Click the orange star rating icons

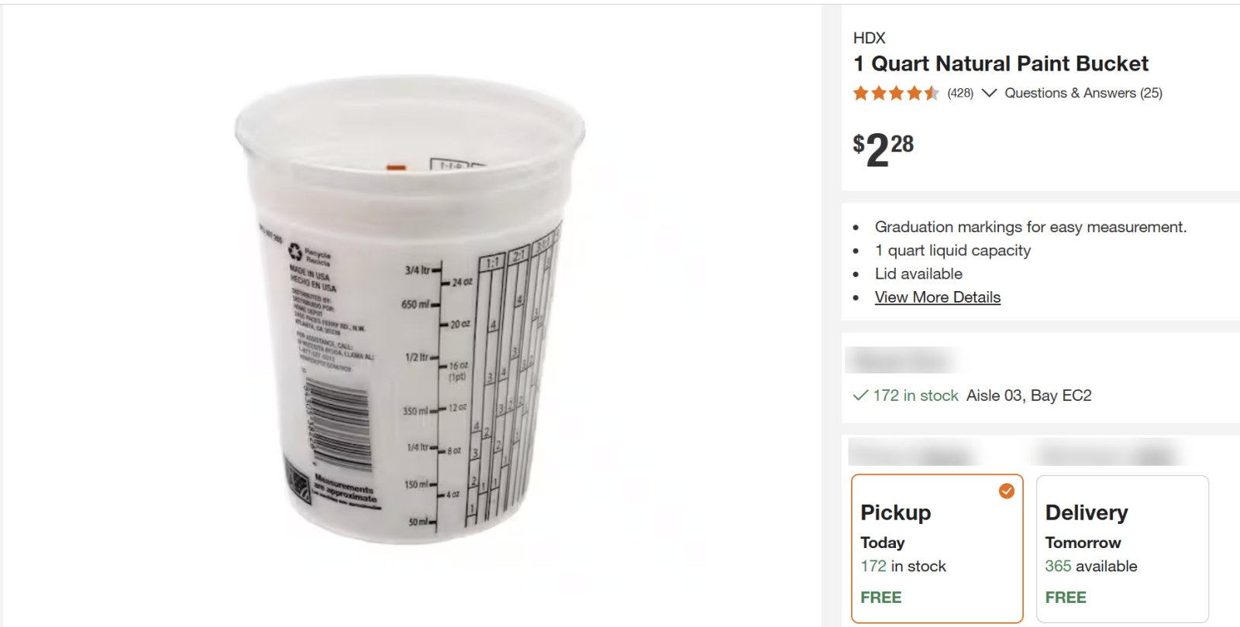click(896, 94)
